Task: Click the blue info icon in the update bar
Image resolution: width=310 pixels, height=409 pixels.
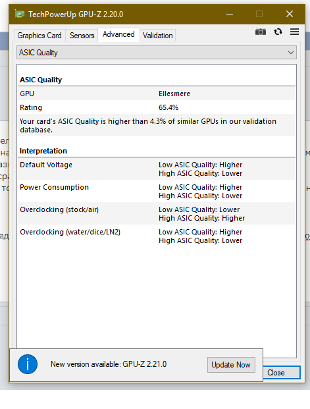Action: click(x=28, y=364)
